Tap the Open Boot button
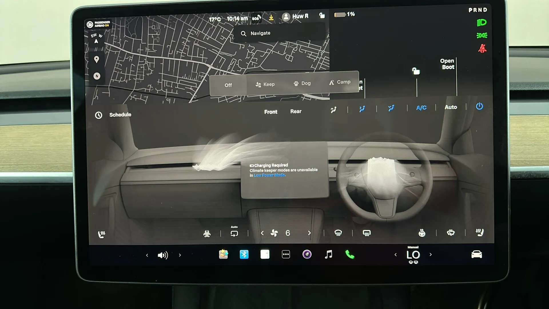 click(447, 64)
